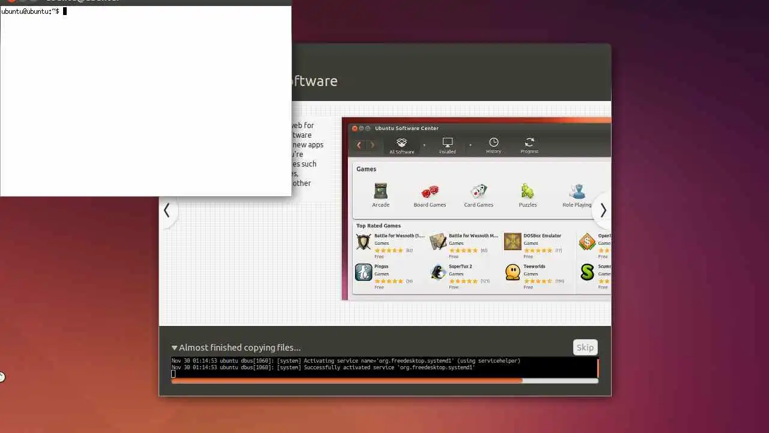The width and height of the screenshot is (769, 433).
Task: Click the Arcade icon in Software Center slide
Action: click(380, 191)
